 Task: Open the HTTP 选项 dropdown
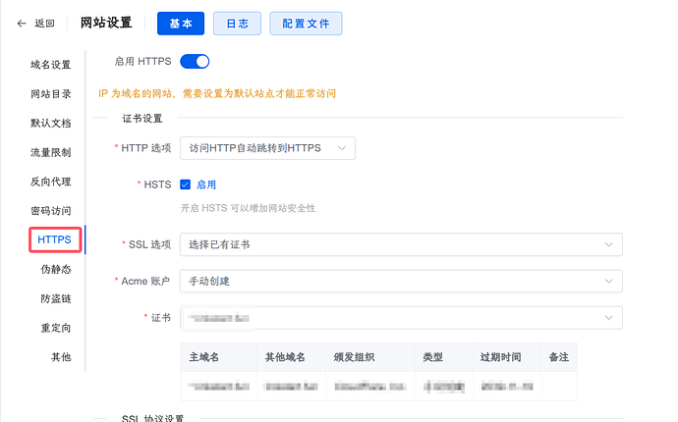267,148
